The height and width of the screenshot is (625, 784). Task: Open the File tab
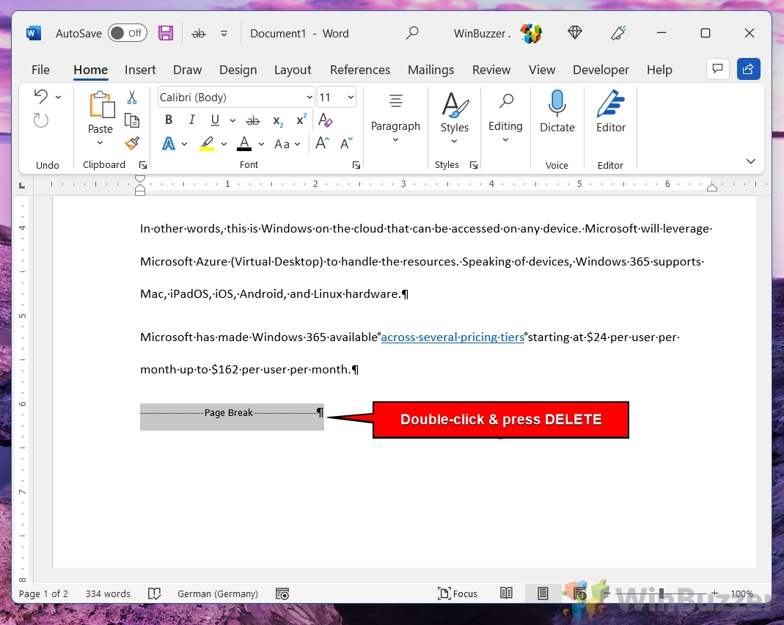[x=40, y=70]
